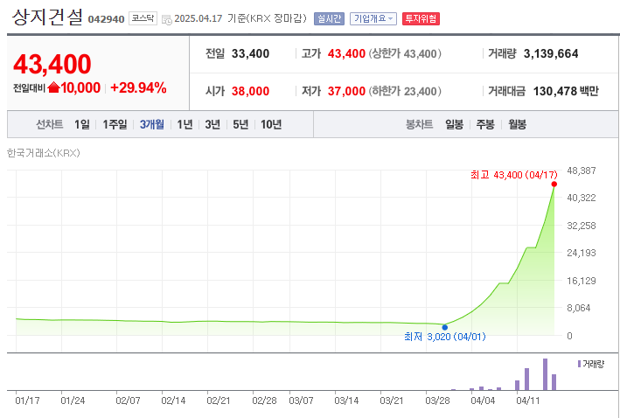Screen dimensions: 620x418
Task: Click the tallest volume bar in chart
Action: 545,374
